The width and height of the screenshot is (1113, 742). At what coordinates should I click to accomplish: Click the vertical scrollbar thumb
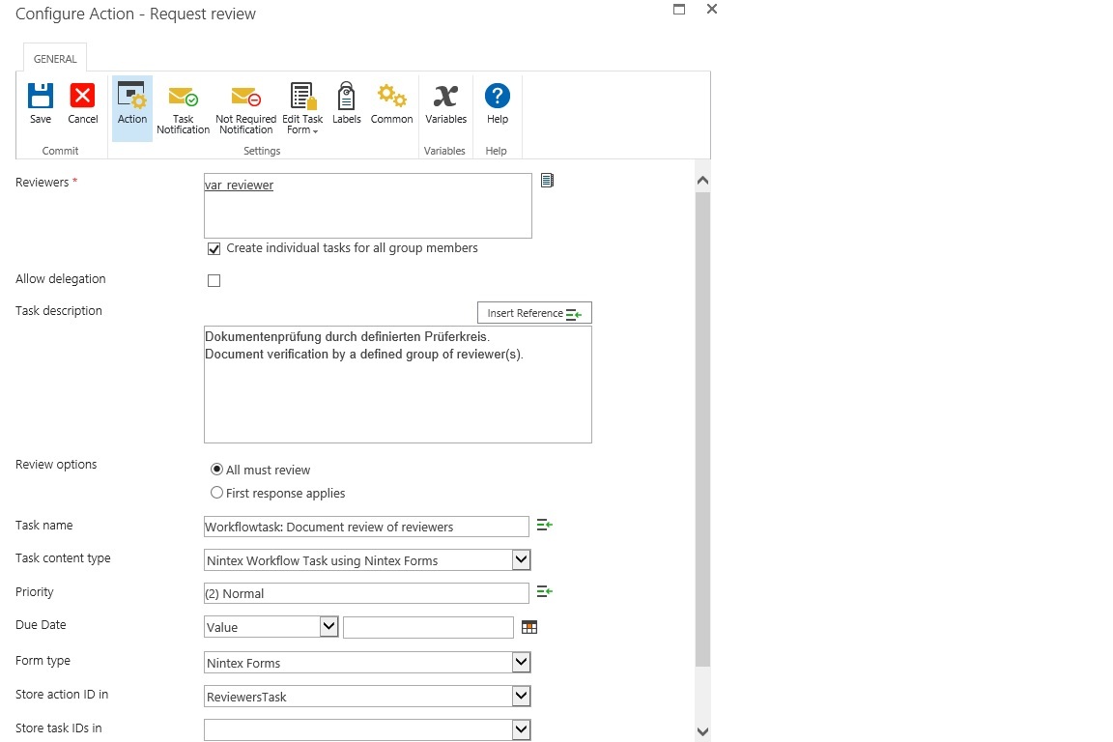click(x=702, y=429)
